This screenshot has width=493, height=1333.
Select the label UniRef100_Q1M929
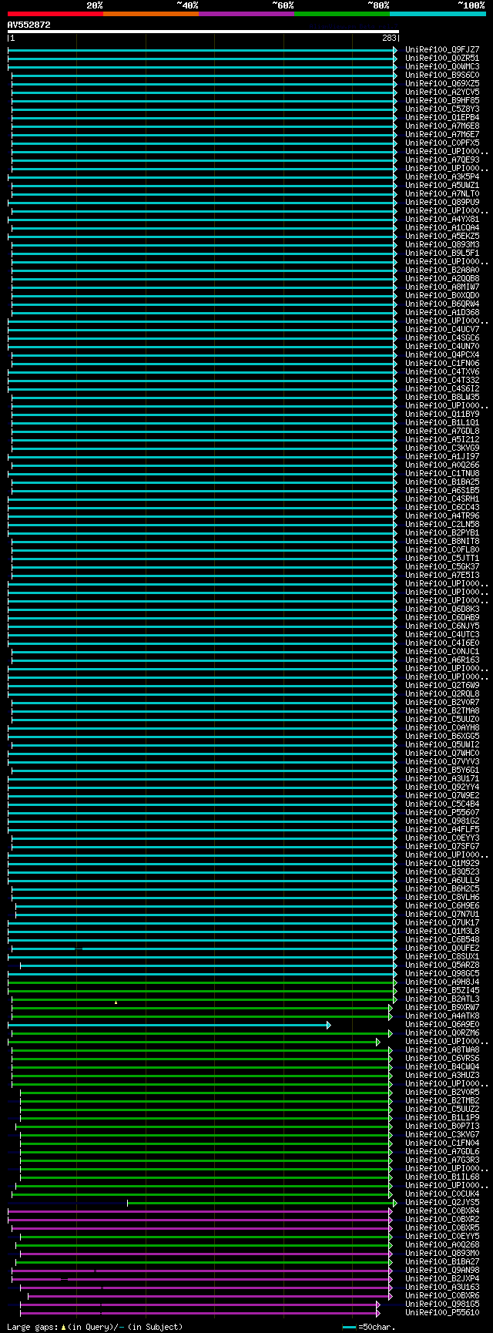[x=442, y=863]
